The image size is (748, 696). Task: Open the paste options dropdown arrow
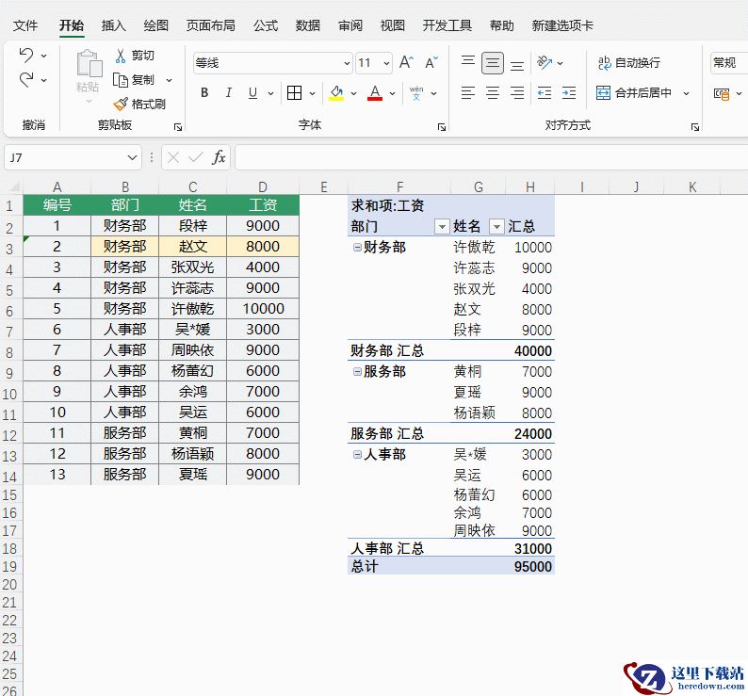pyautogui.click(x=89, y=101)
